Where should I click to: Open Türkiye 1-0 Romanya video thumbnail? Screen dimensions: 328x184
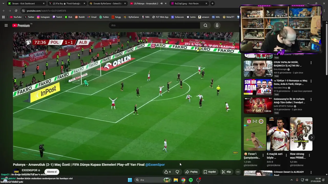(x=258, y=87)
